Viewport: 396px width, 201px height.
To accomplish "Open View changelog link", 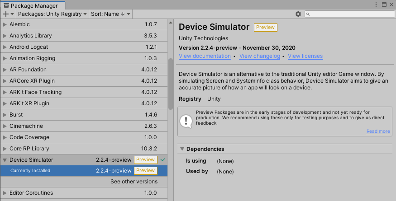I will (260, 56).
